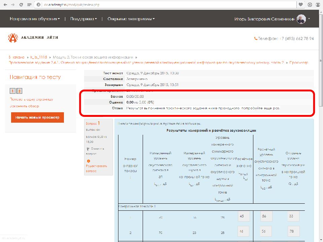This screenshot has width=323, height=242.
Task: Open the Поддержка dropdown menu
Action: pos(83,19)
